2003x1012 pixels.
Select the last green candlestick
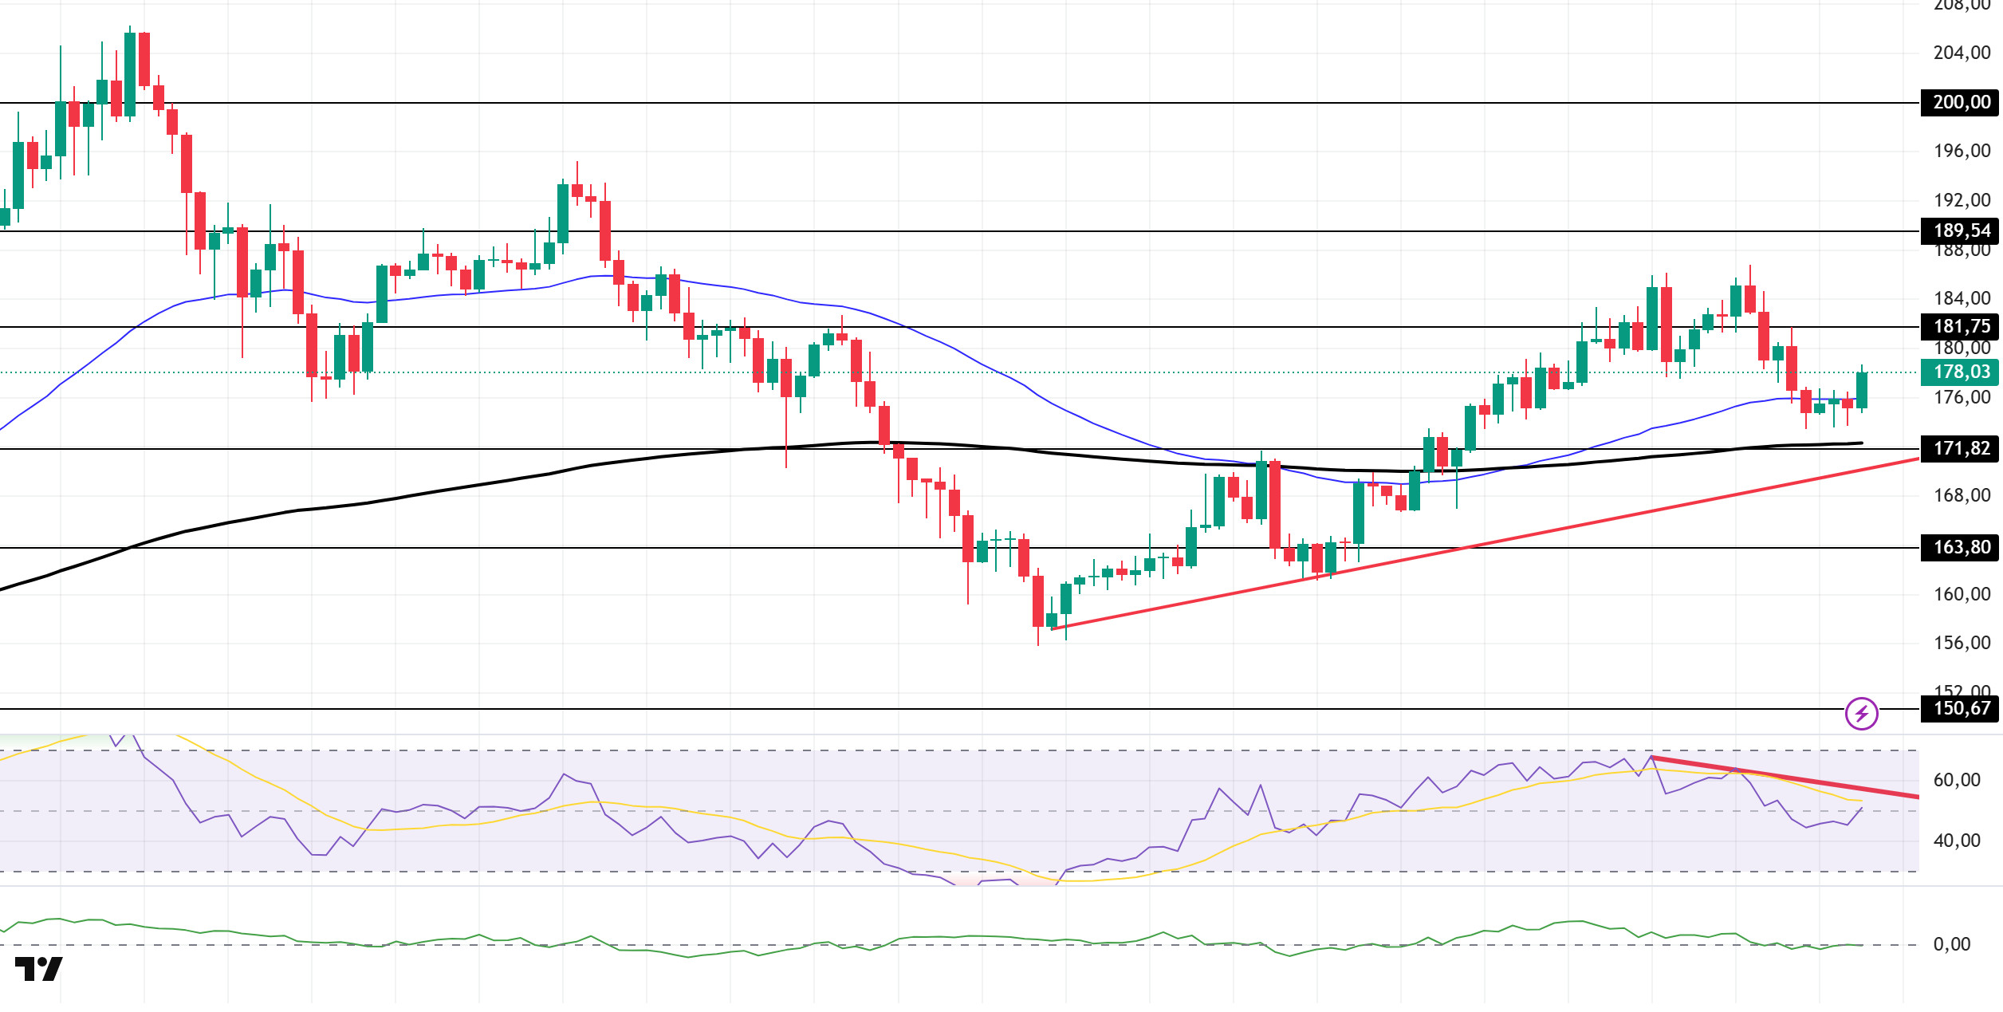tap(1862, 390)
